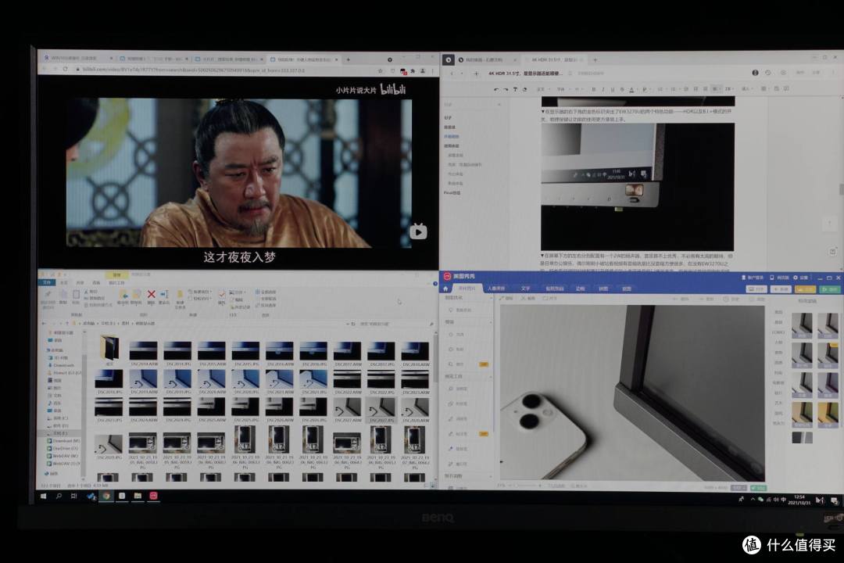
Task: Click Select all in Explorer ribbon
Action: [x=267, y=292]
